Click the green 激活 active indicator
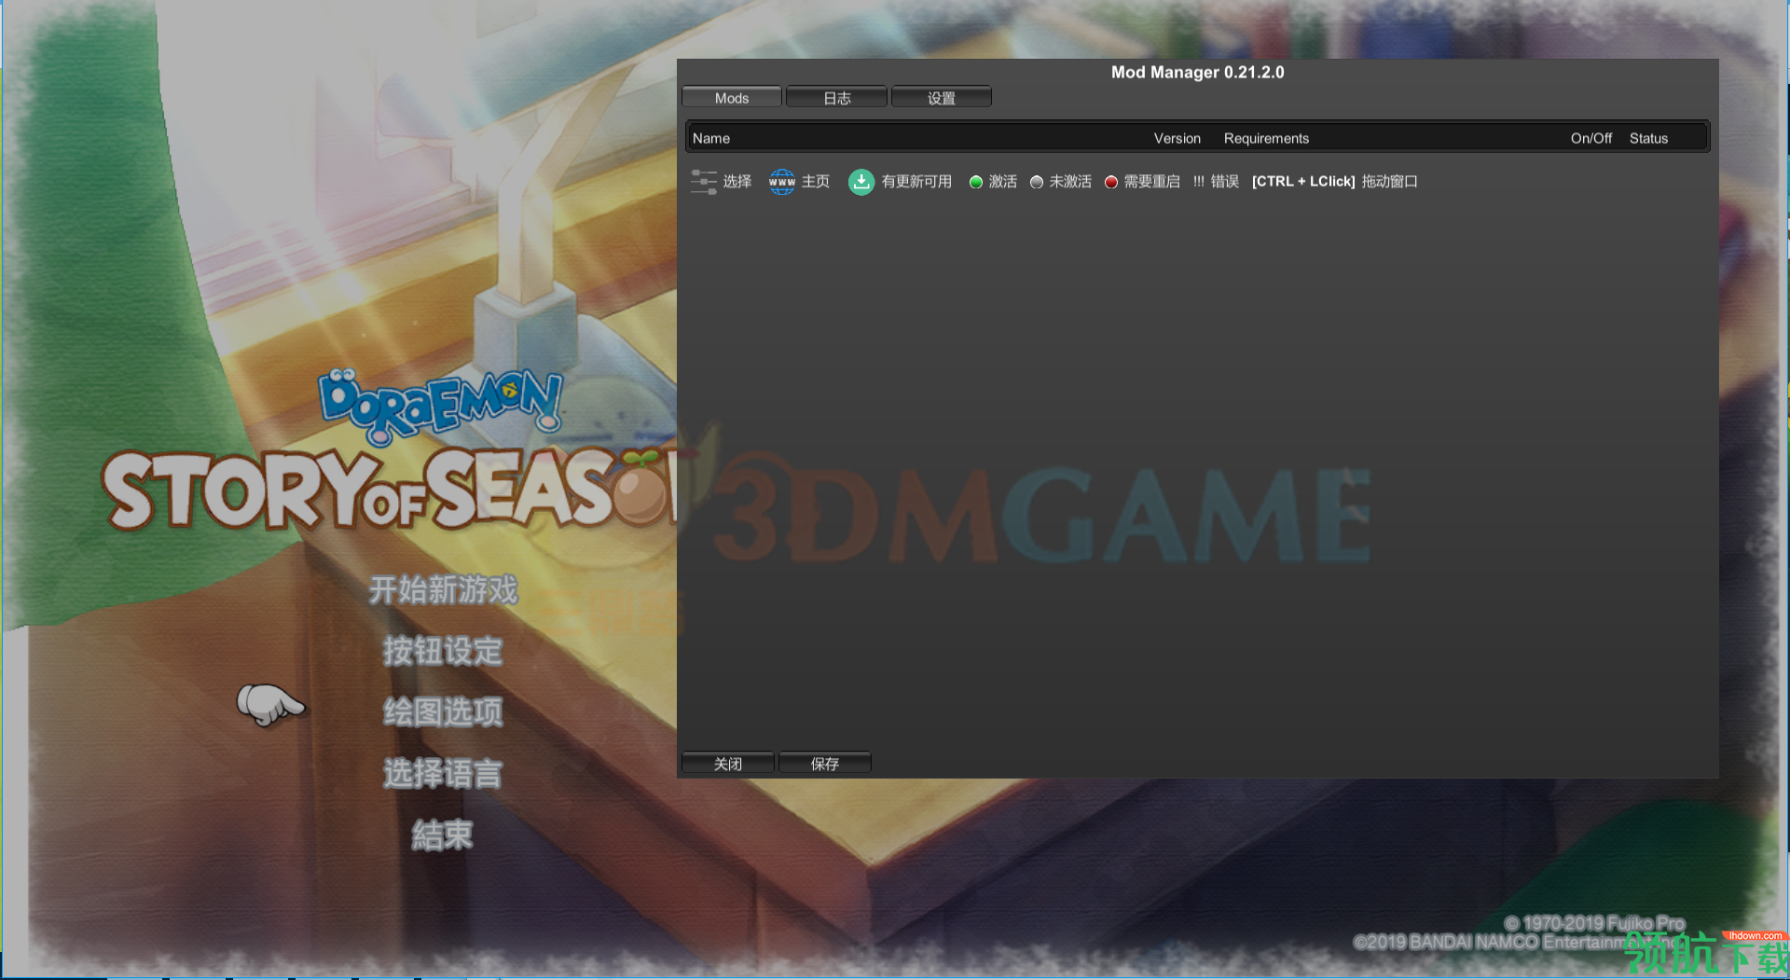The height and width of the screenshot is (980, 1790). [x=976, y=182]
